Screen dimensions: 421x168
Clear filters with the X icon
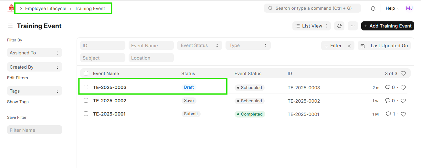(349, 46)
